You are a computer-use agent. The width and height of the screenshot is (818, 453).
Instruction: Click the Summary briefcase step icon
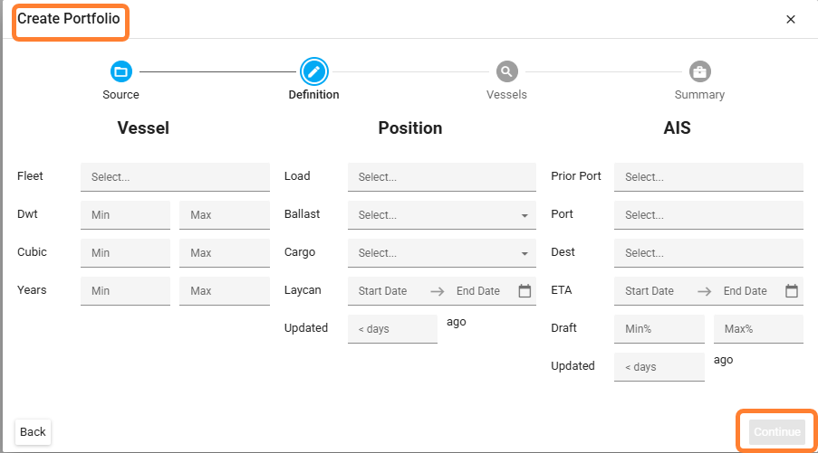click(699, 71)
